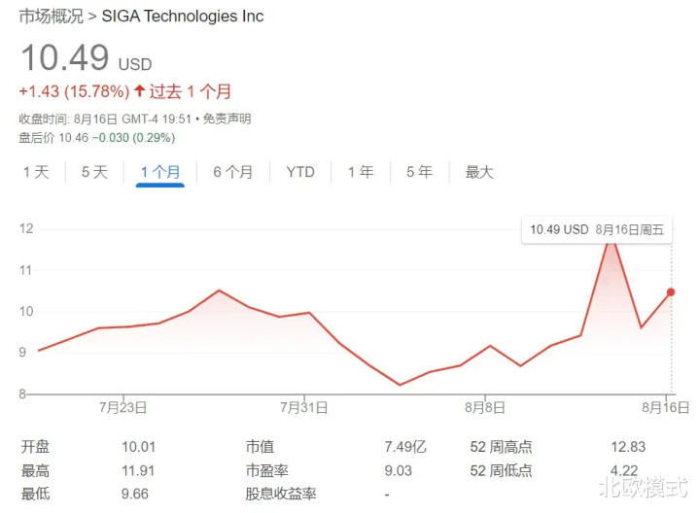Click the 7月23日 axis date label
The width and height of the screenshot is (699, 513).
point(123,407)
